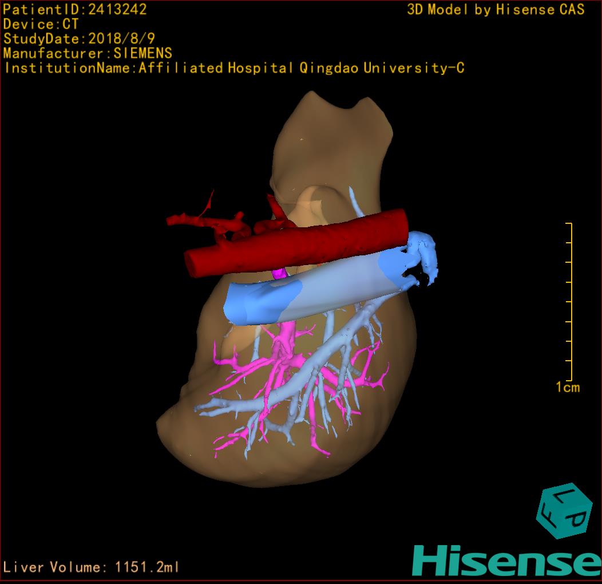
Task: Click the orientation cube in the corner
Action: point(564,511)
